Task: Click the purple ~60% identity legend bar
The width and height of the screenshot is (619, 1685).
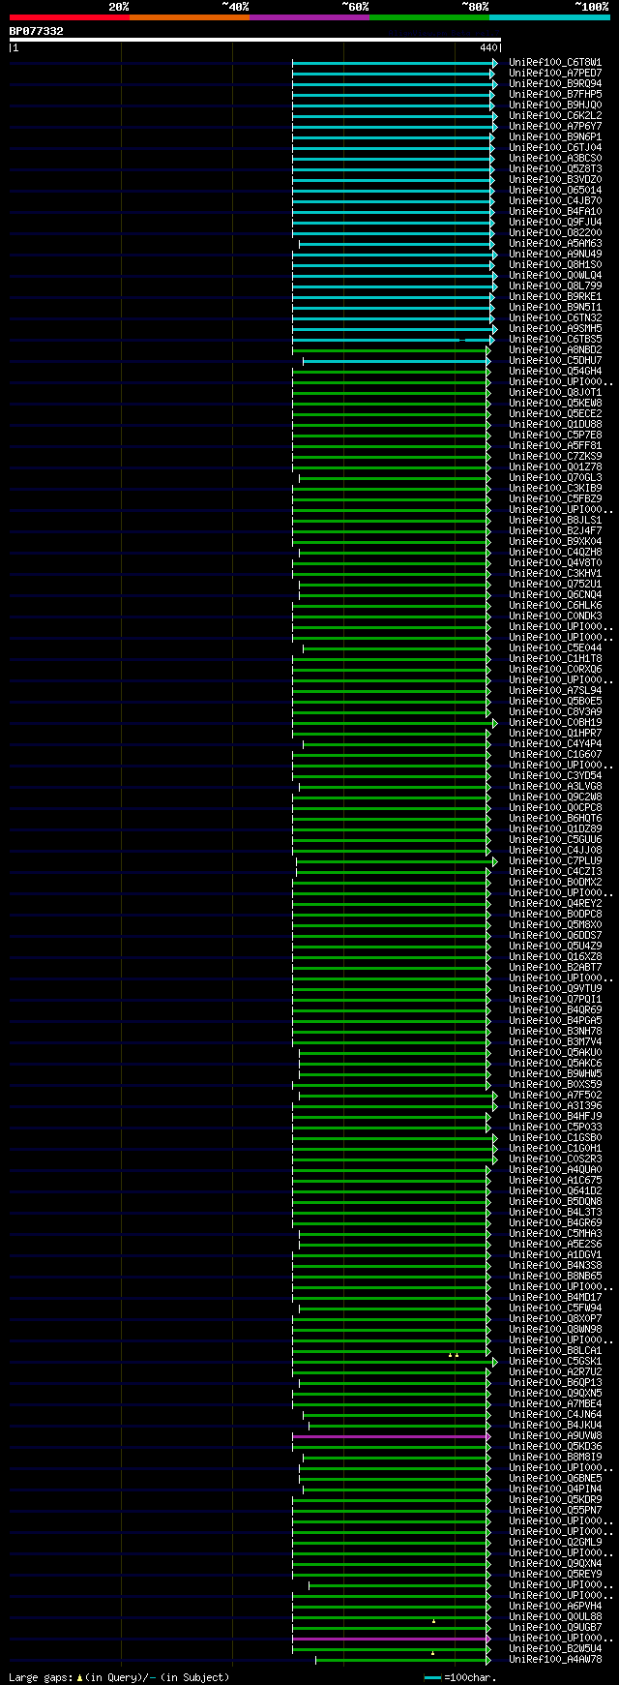Action: (x=309, y=16)
